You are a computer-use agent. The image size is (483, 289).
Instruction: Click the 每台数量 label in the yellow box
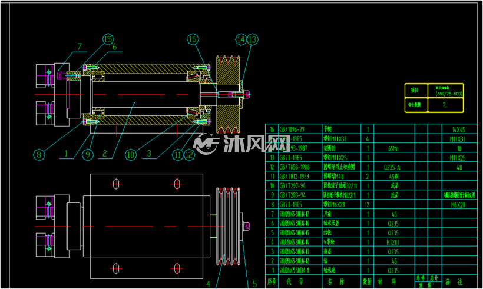pos(415,105)
